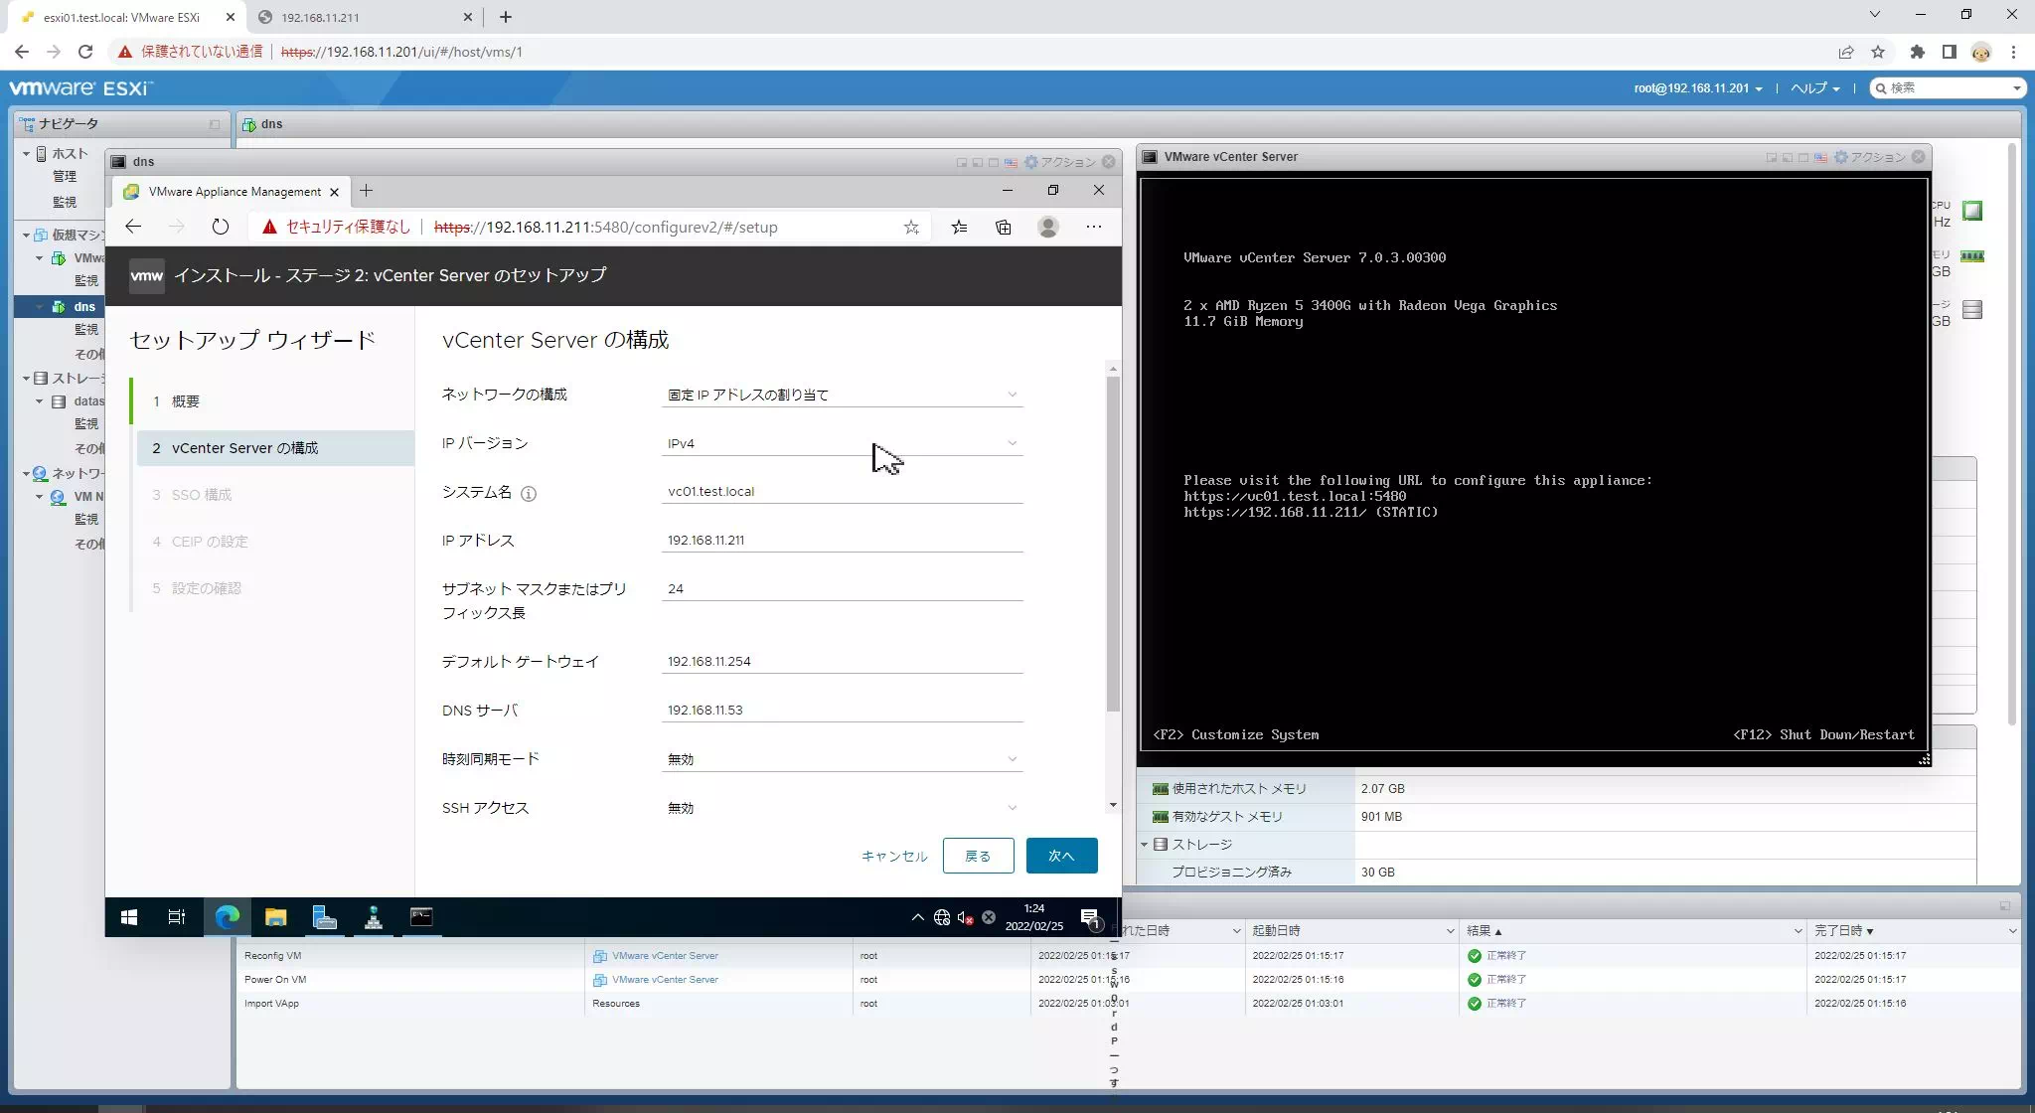The image size is (2035, 1113).
Task: Open inner Edge settings ellipsis menu
Action: [1094, 227]
